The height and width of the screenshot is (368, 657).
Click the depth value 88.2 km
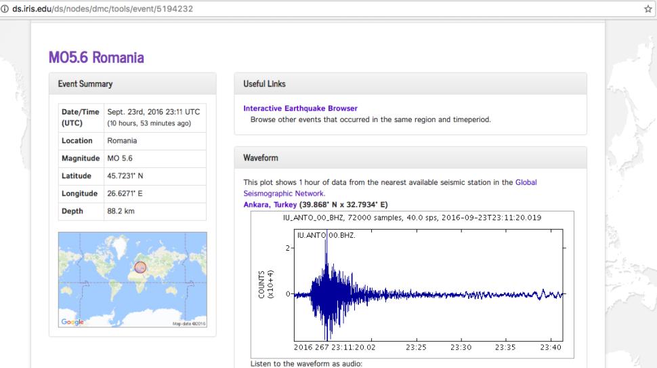[121, 211]
